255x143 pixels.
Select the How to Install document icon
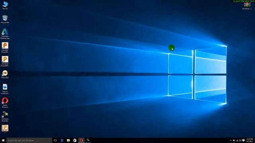(5, 89)
